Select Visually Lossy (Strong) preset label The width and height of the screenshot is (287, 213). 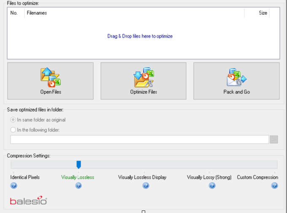pyautogui.click(x=209, y=177)
